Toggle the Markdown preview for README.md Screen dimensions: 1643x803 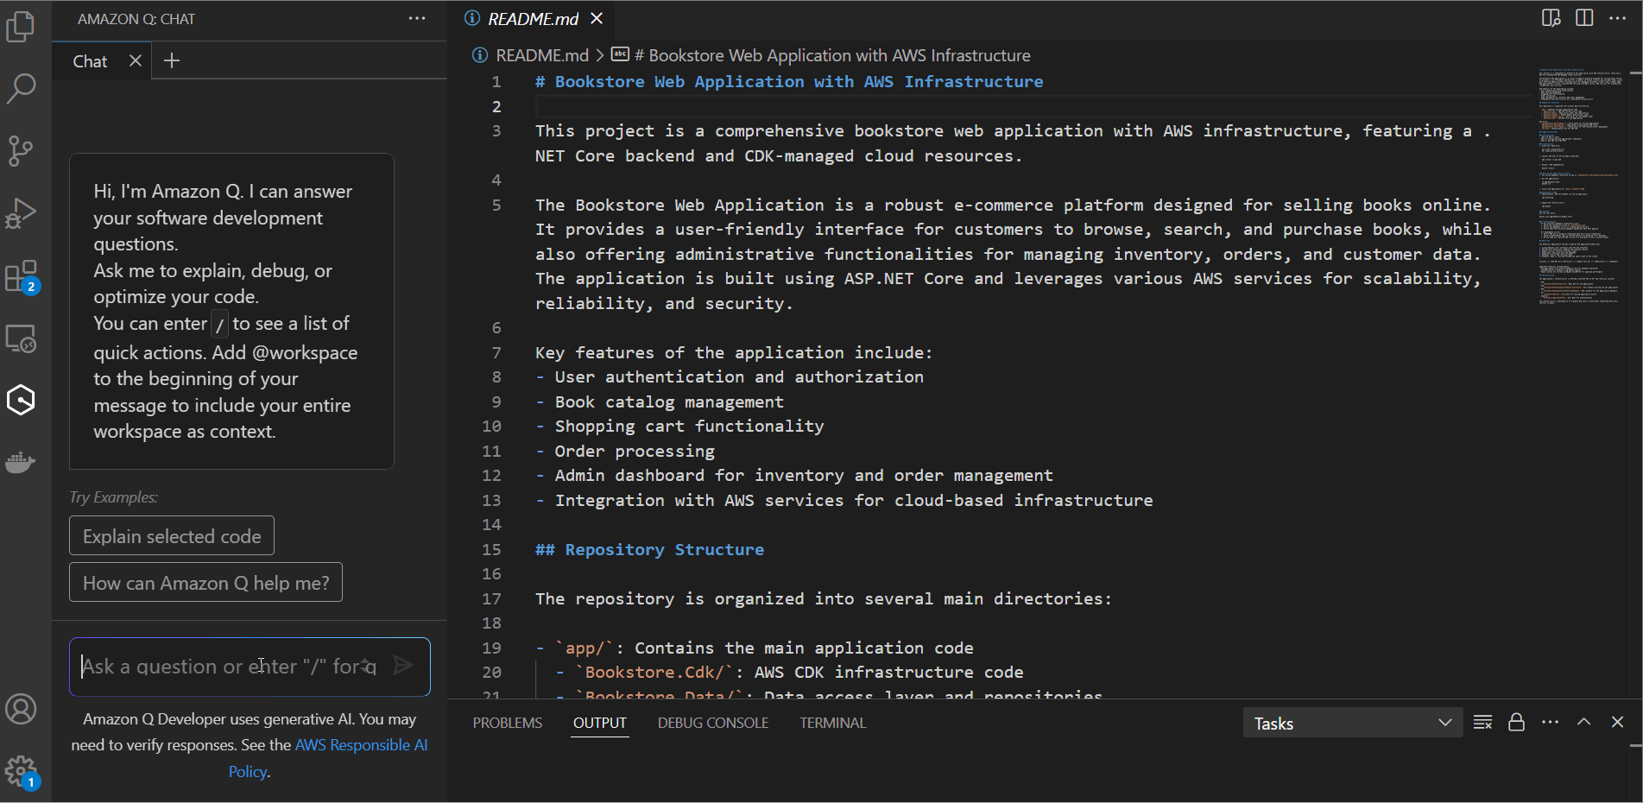1551,17
